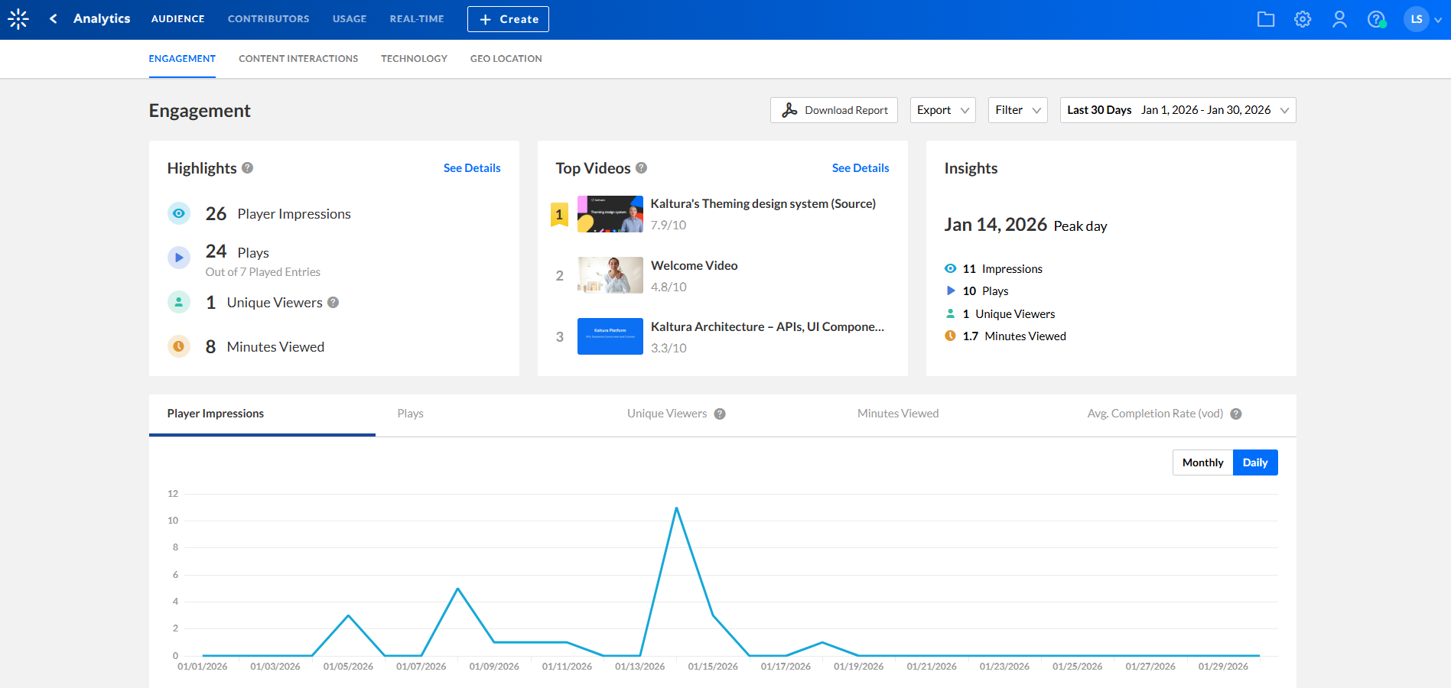Click the back arrow beside Analytics
Screen dimensions: 1451x688
53,19
